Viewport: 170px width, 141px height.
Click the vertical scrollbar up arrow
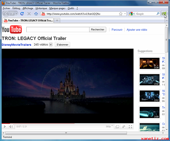pos(167,25)
